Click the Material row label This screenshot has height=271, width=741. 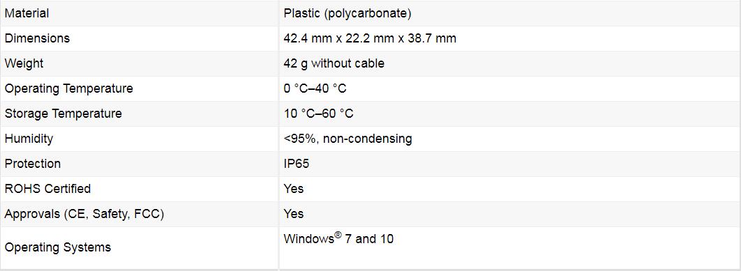click(27, 14)
